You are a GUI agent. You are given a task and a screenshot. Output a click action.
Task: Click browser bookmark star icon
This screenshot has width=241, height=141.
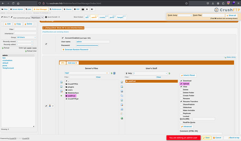click(187, 3)
